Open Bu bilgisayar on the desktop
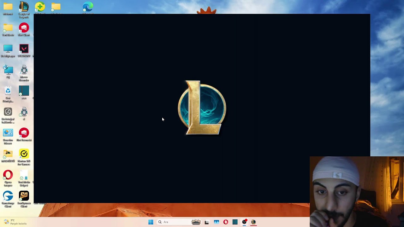This screenshot has width=404, height=227. point(8,51)
